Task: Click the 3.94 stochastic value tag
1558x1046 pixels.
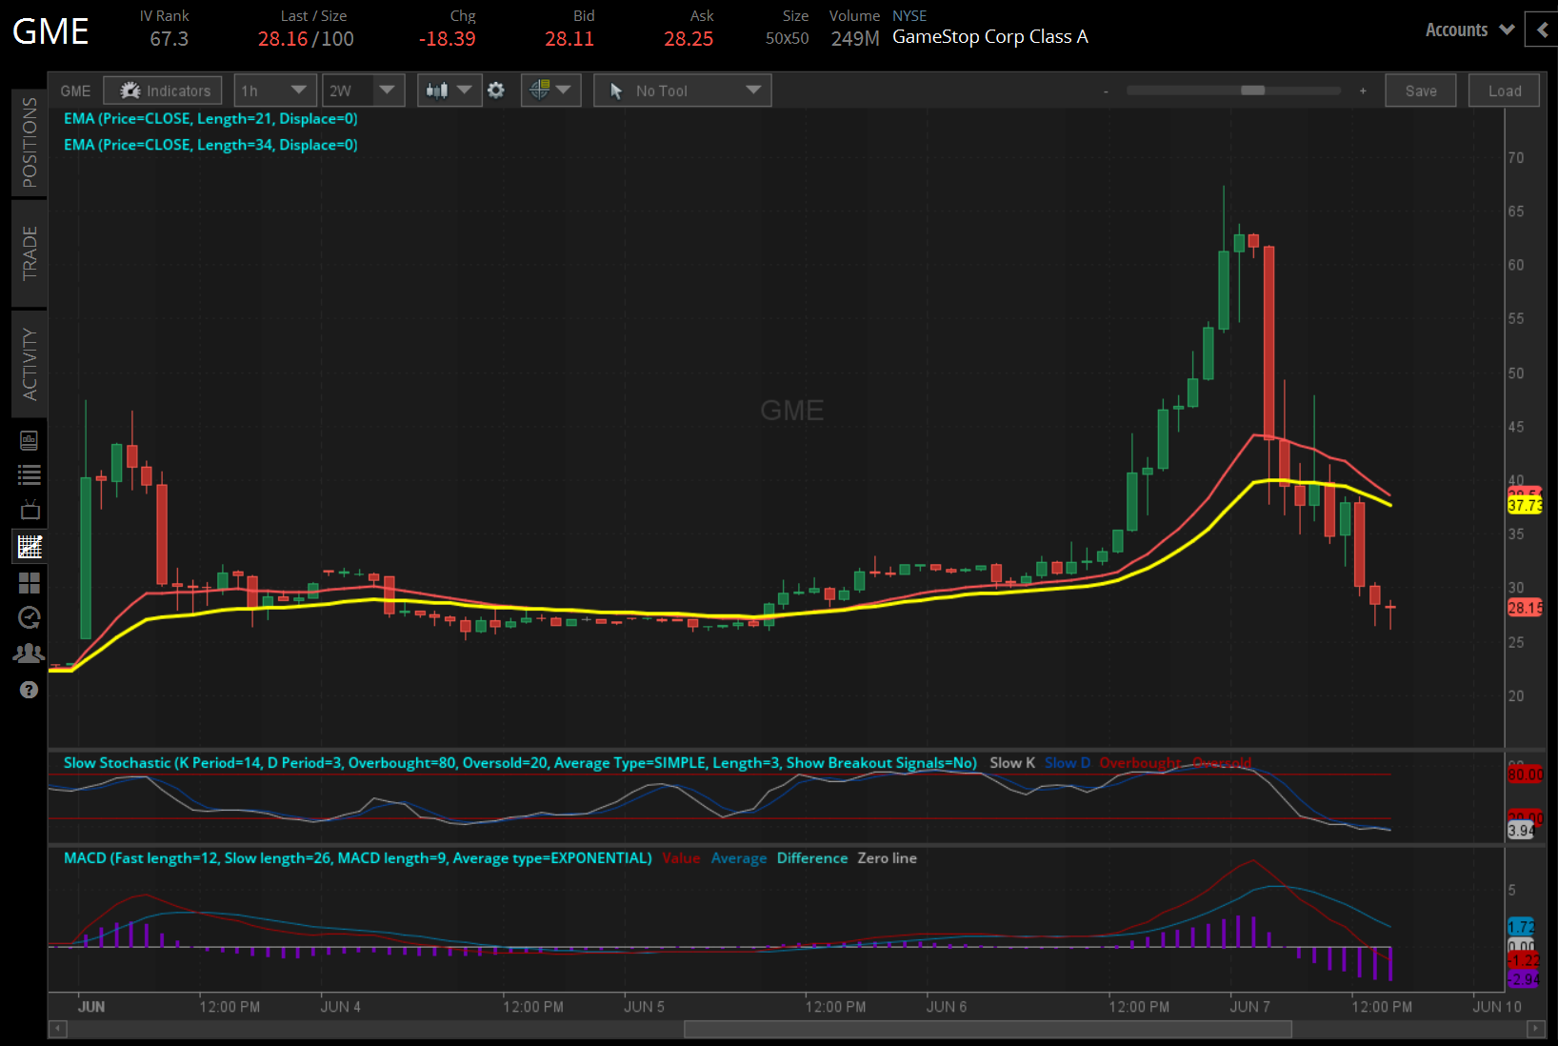Action: [1522, 831]
